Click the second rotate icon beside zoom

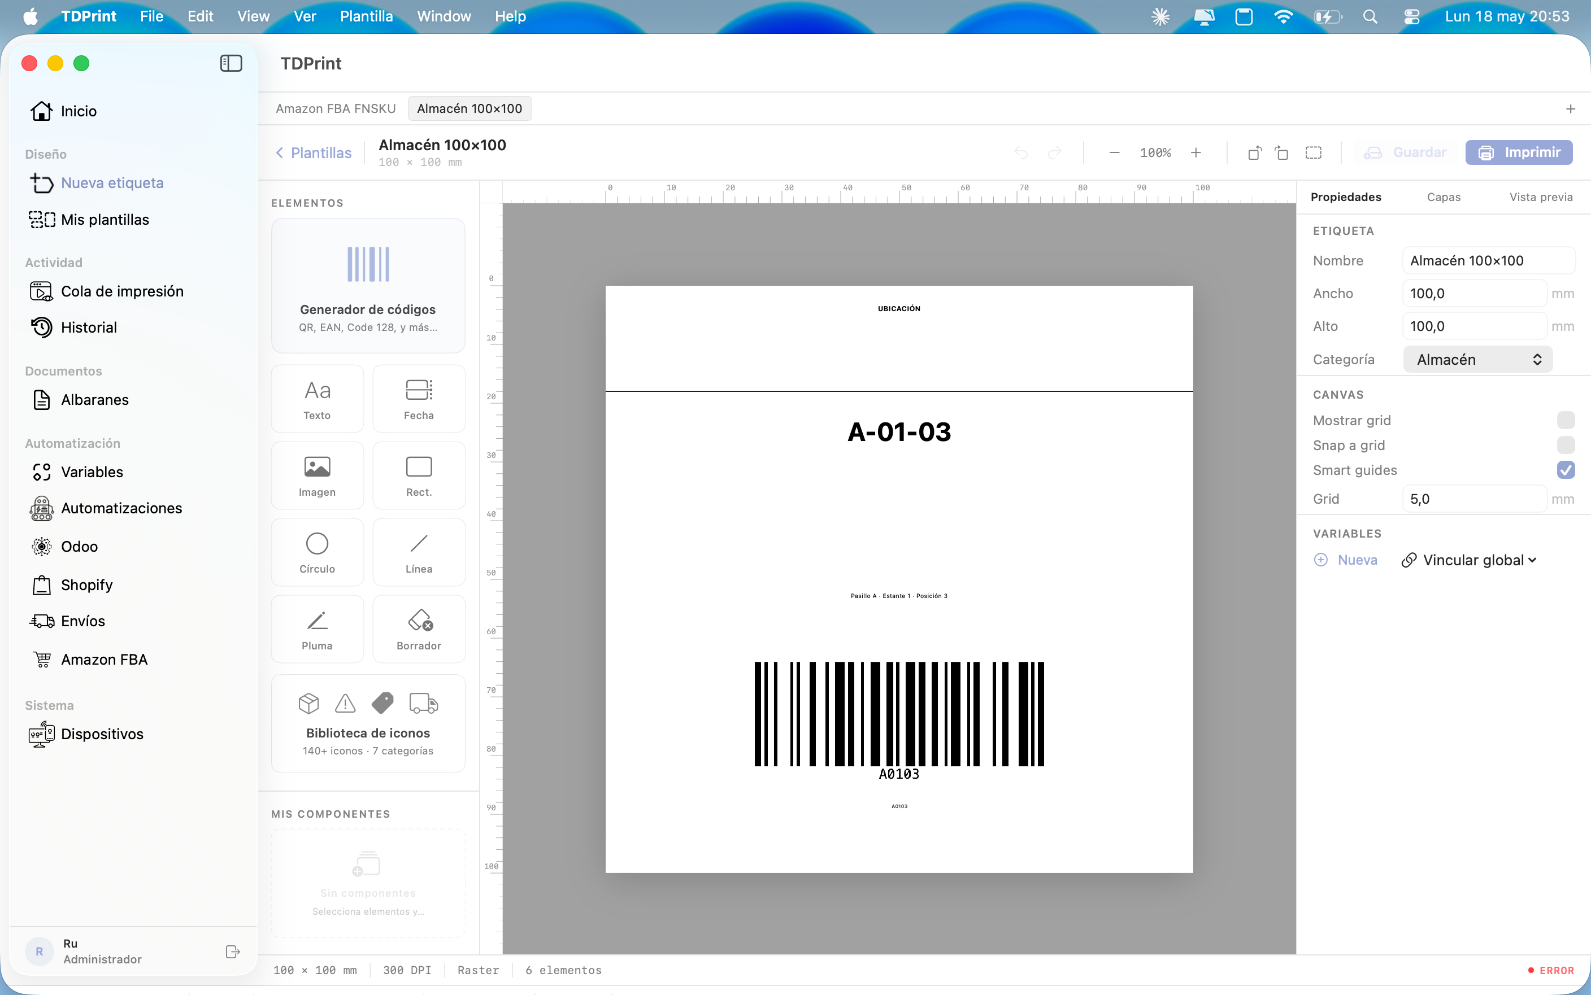point(1281,152)
